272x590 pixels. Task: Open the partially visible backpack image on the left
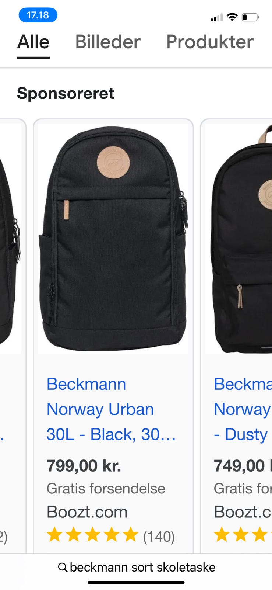[x=10, y=239]
